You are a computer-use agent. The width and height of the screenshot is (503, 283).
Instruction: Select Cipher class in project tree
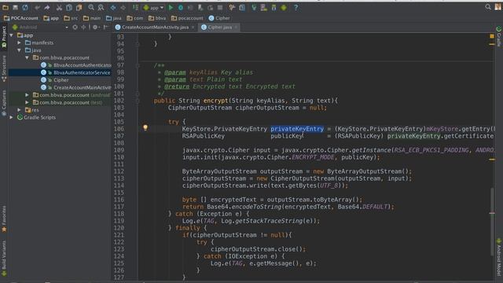click(55, 80)
